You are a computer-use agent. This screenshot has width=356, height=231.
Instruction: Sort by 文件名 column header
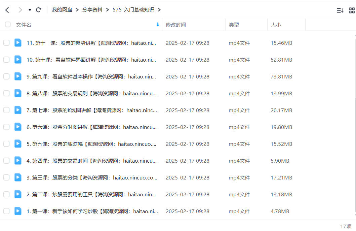tap(24, 25)
